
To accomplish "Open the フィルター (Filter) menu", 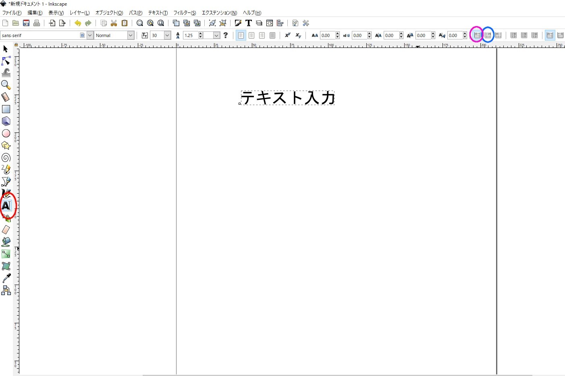I will [x=185, y=13].
